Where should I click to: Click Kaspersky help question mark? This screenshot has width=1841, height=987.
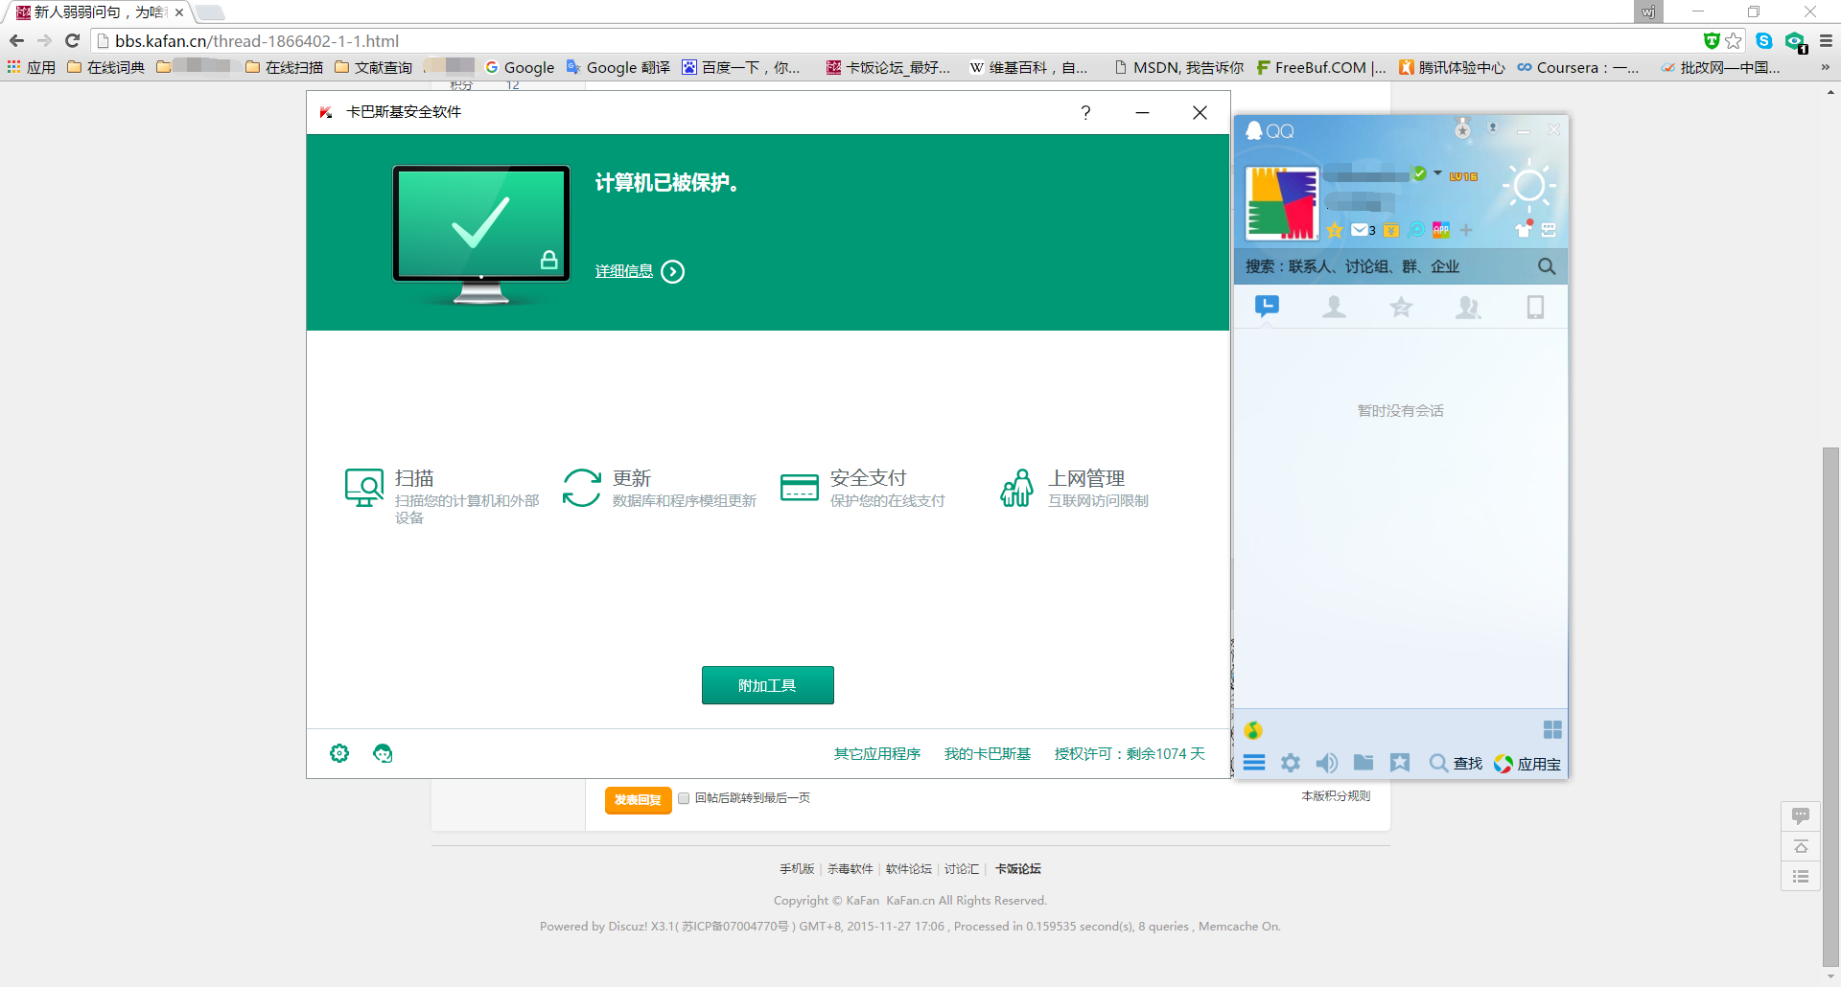(1085, 112)
